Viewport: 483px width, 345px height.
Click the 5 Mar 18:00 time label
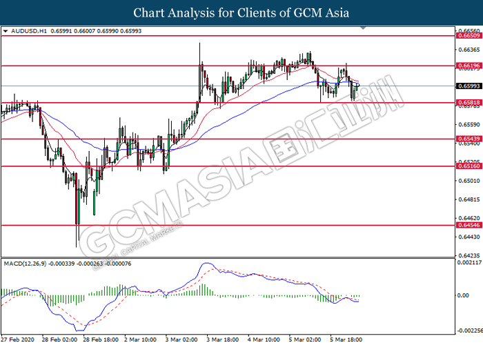[346, 339]
